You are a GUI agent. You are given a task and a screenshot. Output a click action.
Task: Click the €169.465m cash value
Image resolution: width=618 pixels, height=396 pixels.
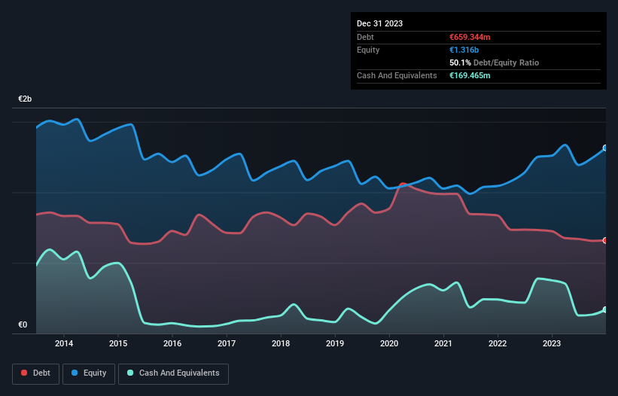click(470, 75)
